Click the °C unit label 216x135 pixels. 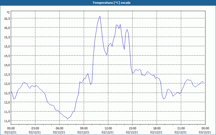(x=8, y=12)
